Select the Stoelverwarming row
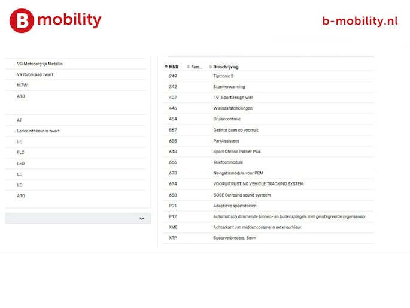The height and width of the screenshot is (308, 410). [229, 87]
